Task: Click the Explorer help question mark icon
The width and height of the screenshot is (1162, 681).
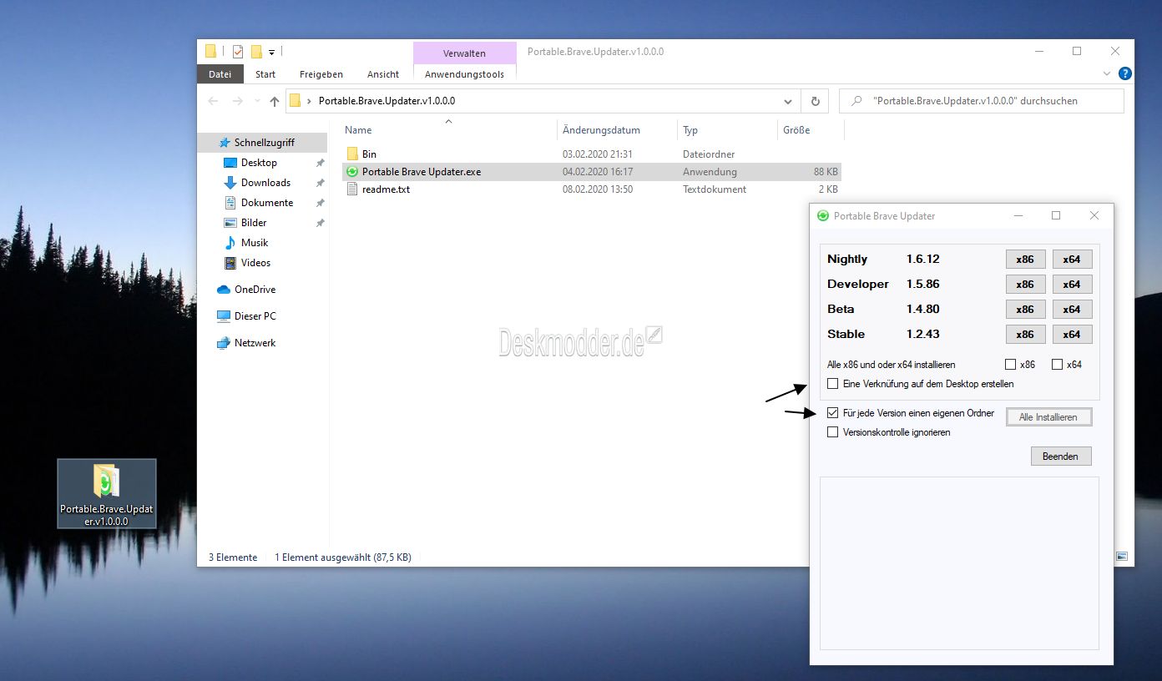Action: pyautogui.click(x=1124, y=74)
